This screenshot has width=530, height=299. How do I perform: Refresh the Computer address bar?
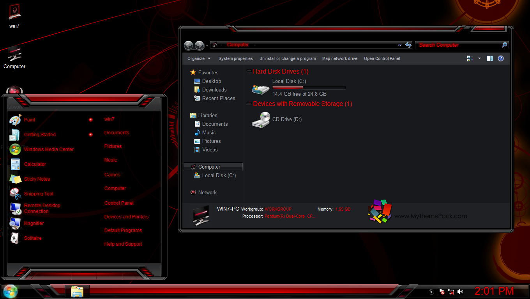[408, 45]
